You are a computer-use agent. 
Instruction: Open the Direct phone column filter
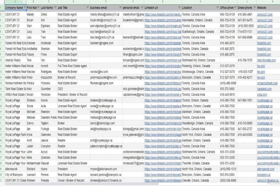coord(254,8)
